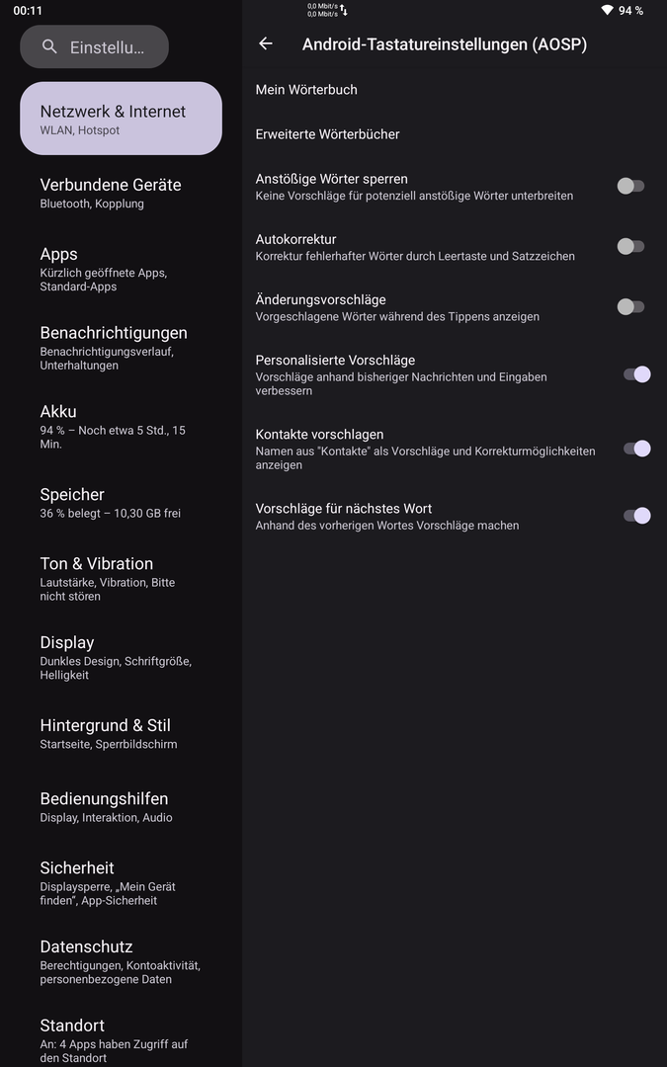
Task: Open Akku settings
Action: (x=112, y=426)
